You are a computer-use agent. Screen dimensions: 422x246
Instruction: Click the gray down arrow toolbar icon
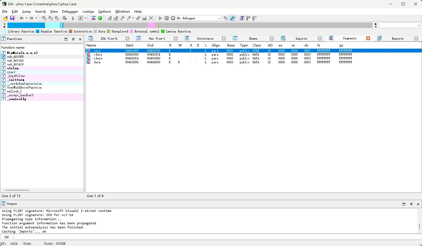pyautogui.click(x=73, y=18)
